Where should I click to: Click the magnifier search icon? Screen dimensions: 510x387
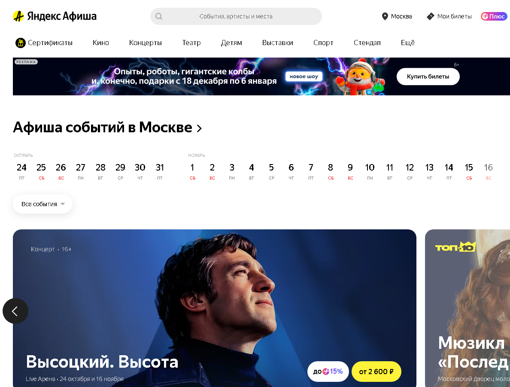pos(159,16)
